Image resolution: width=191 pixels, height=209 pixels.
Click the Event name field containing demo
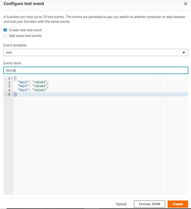pyautogui.click(x=96, y=70)
